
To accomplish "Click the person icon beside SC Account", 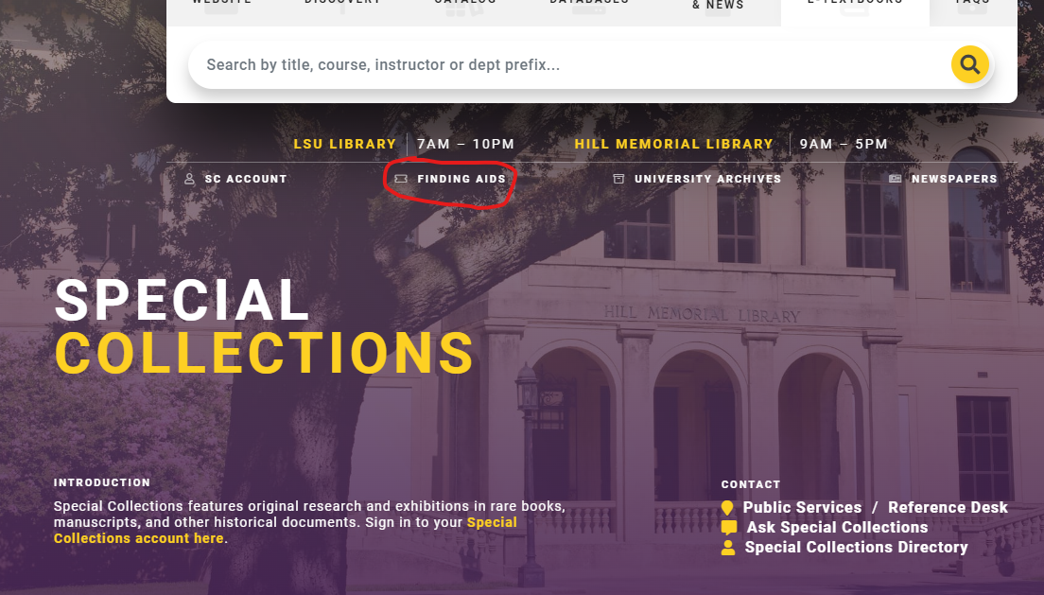I will 189,179.
